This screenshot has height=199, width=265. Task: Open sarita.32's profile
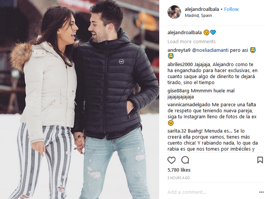(177, 131)
